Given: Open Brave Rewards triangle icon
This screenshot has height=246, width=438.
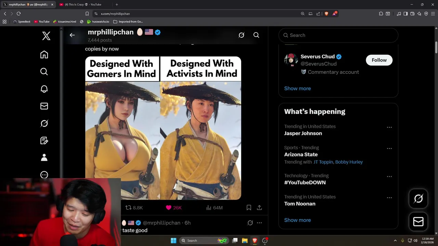Looking at the screenshot, I should coord(334,14).
